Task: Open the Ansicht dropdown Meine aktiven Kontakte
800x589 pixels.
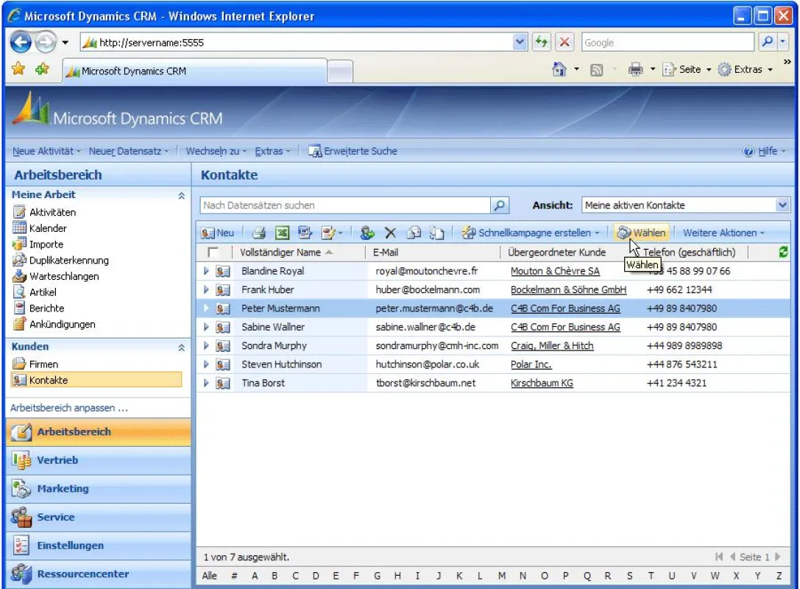Action: tap(686, 205)
